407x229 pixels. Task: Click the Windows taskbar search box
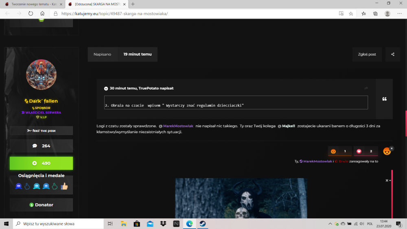(58, 224)
